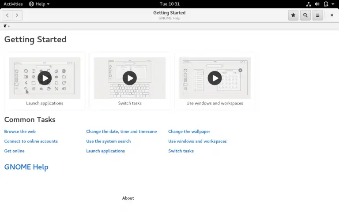
Task: Click the About link at the bottom
Action: [x=128, y=198]
